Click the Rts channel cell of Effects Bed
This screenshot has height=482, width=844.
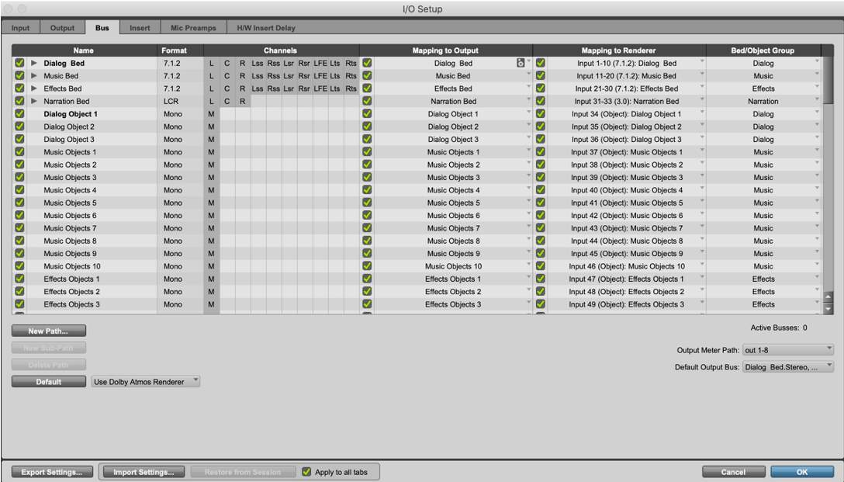coord(351,88)
